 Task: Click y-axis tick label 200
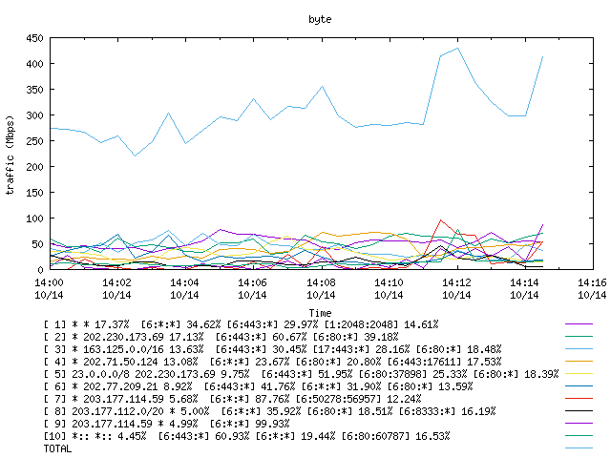pos(34,167)
